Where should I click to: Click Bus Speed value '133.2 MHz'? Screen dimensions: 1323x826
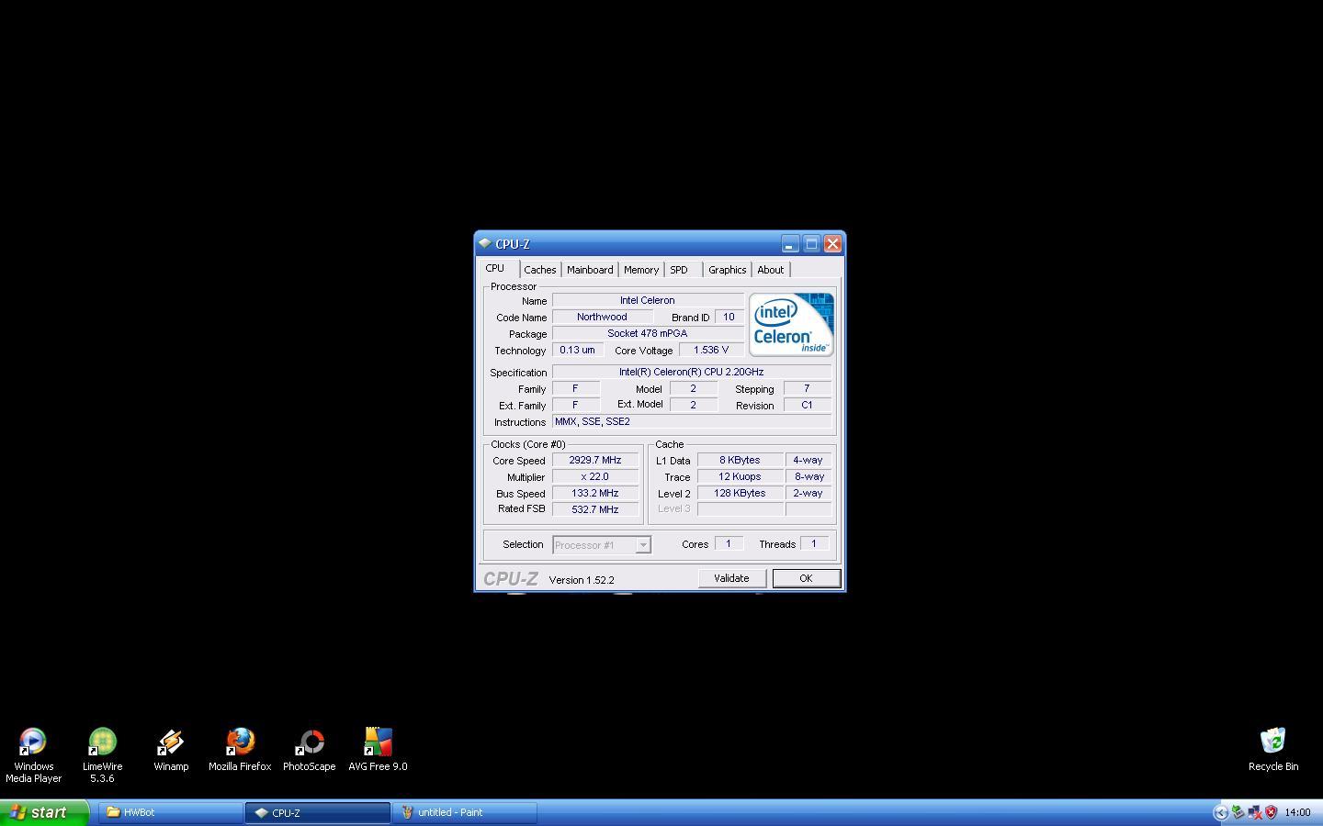(595, 493)
